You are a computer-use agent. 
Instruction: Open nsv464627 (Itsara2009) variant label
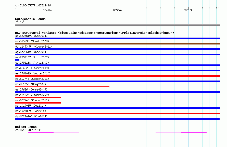click(x=32, y=95)
